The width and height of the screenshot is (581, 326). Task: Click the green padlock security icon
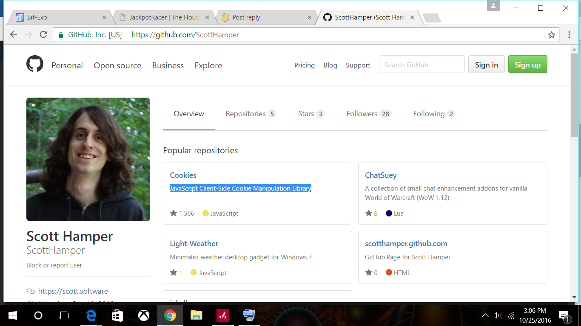tap(61, 35)
